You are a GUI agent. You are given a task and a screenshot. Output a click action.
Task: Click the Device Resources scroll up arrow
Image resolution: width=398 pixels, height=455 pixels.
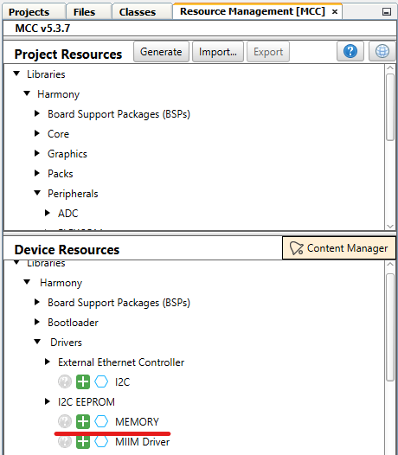pyautogui.click(x=390, y=265)
